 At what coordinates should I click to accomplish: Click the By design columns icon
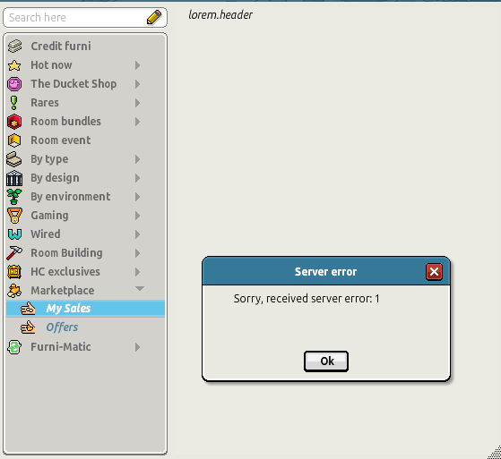click(14, 178)
